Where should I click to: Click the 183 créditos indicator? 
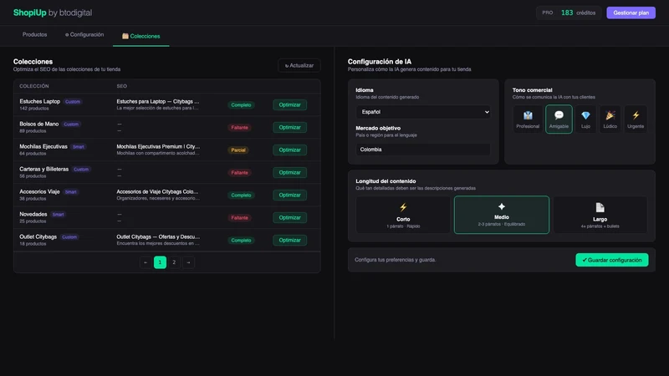click(578, 13)
